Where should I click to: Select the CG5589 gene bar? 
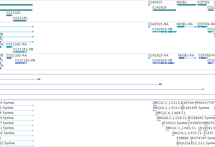point(202,5)
